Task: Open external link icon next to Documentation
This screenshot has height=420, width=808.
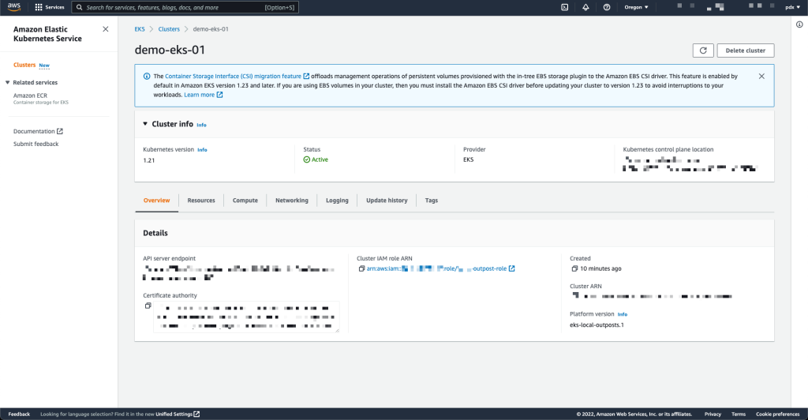Action: (60, 131)
